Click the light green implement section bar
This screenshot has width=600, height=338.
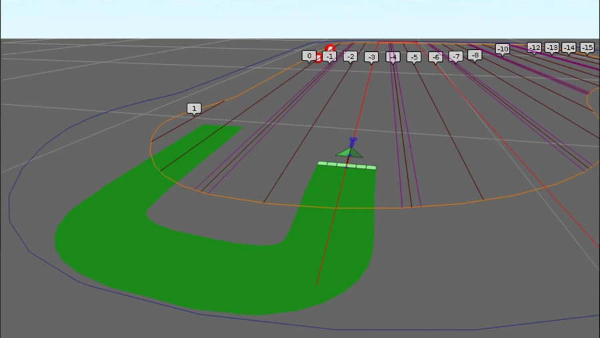pos(347,165)
